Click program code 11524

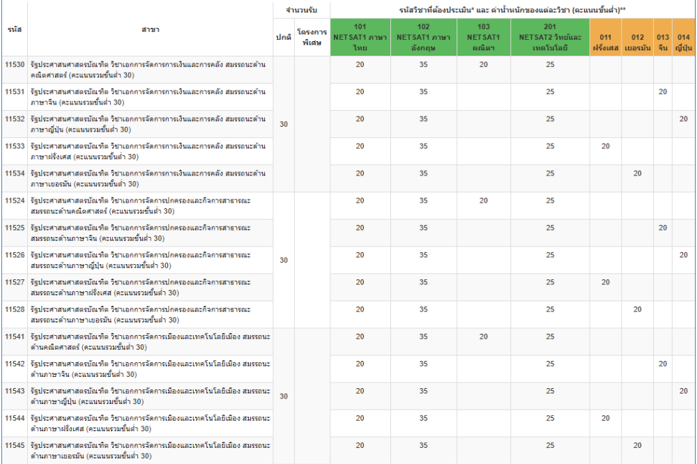(15, 201)
